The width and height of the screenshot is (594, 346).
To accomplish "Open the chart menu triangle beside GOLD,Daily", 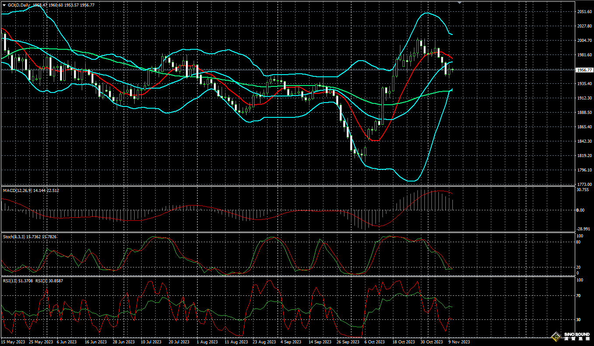I will 4,5.
